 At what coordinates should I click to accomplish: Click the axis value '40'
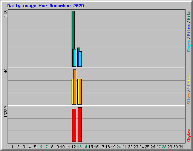tap(6, 71)
